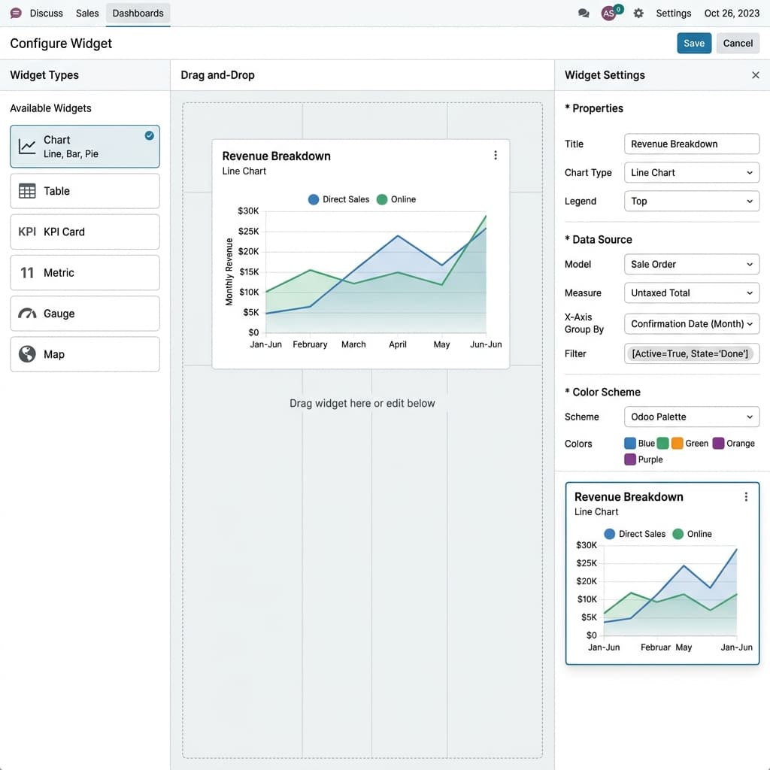Select the KPI Card widget card
Screen dimensions: 770x770
pos(85,232)
